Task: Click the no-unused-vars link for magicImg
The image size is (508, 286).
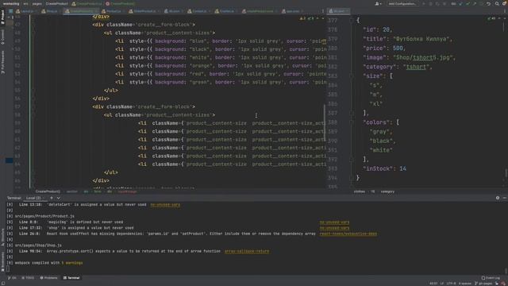Action: tap(334, 222)
